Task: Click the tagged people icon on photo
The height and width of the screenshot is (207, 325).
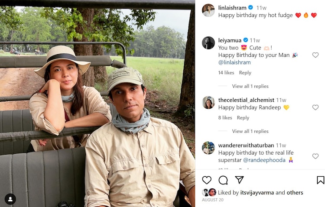Action: click(10, 199)
